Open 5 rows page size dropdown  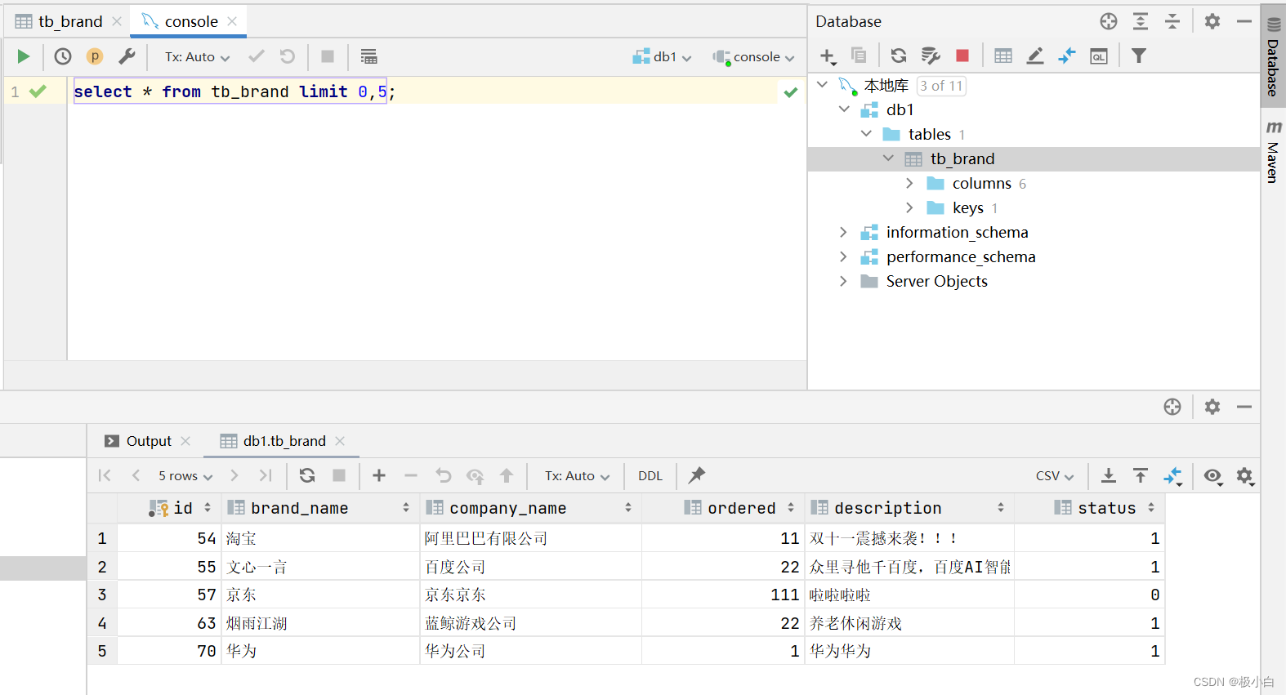tap(185, 475)
